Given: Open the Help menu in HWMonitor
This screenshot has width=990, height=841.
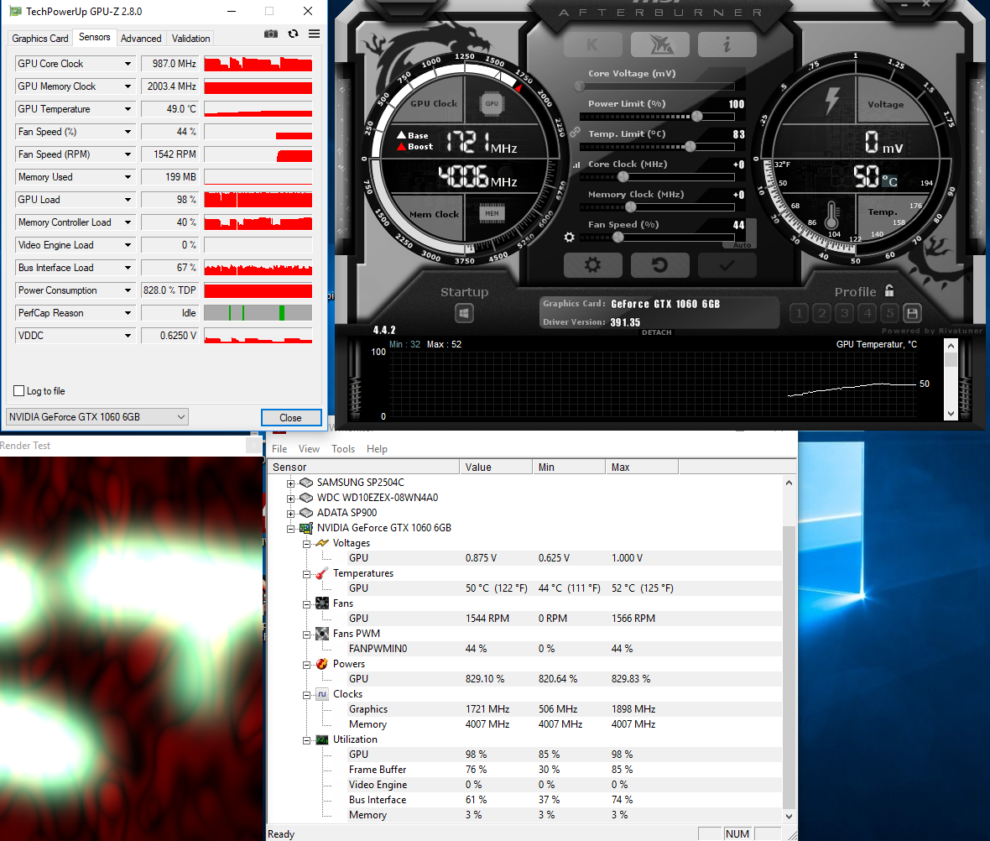Looking at the screenshot, I should tap(377, 449).
